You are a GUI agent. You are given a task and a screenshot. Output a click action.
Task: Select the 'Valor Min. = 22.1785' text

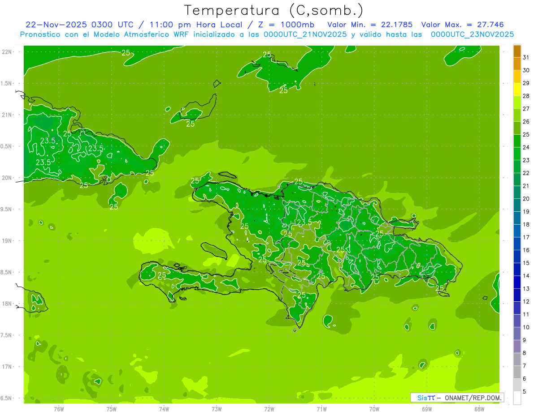point(370,25)
